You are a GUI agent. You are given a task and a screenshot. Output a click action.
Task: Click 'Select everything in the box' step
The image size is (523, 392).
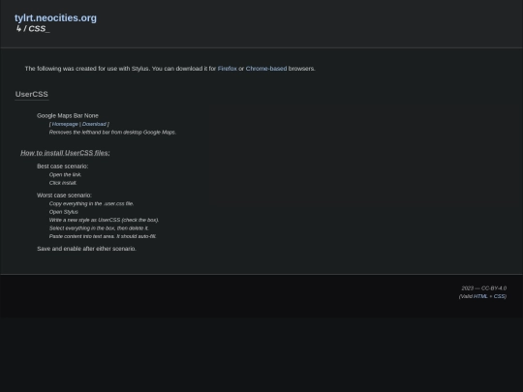coord(99,228)
